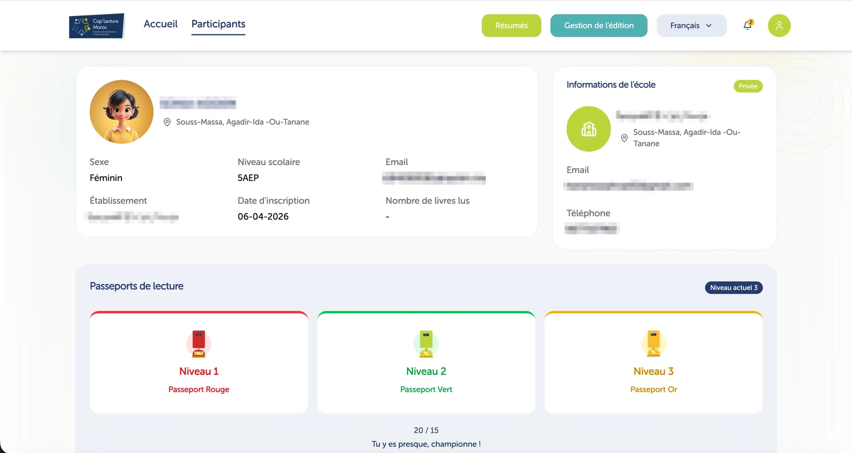Click the Informations de l'école heading

tap(611, 85)
